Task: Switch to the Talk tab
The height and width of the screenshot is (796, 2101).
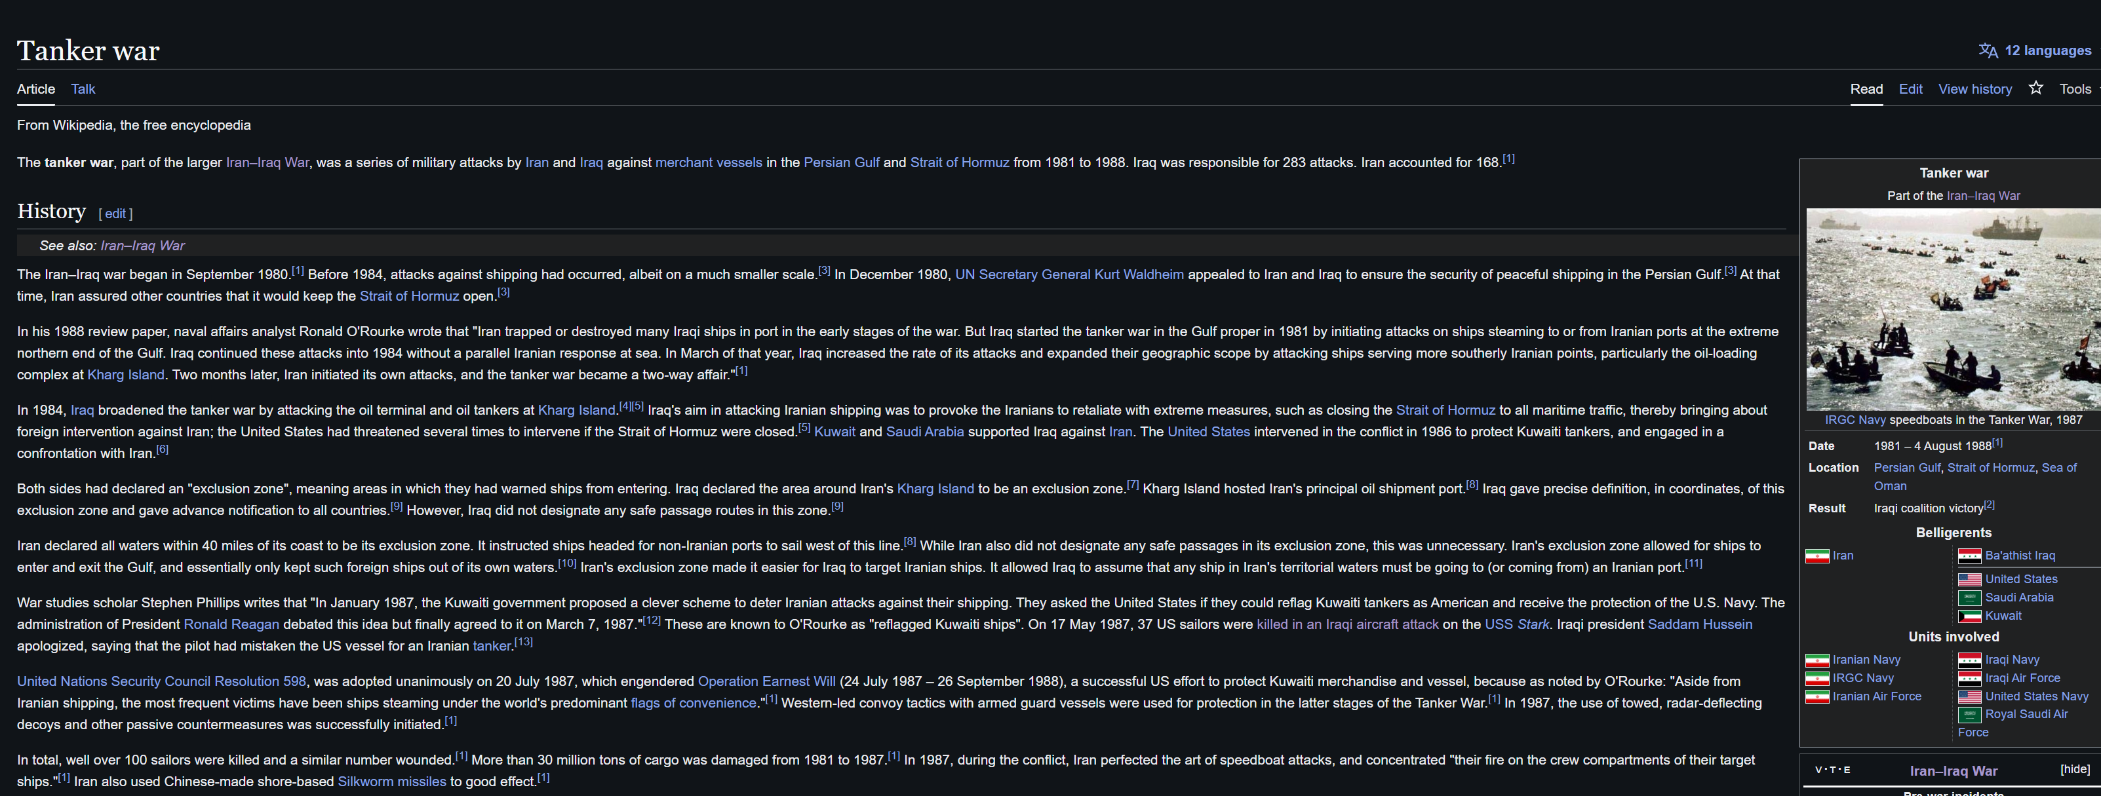Action: coord(83,89)
